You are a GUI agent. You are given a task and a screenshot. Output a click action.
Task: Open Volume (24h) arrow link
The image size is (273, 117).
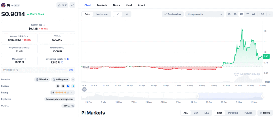pyautogui.click(x=27, y=36)
